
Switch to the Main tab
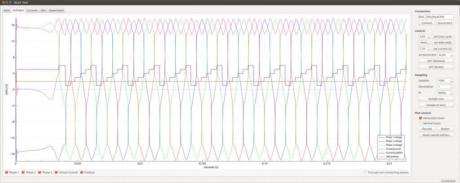pos(7,10)
